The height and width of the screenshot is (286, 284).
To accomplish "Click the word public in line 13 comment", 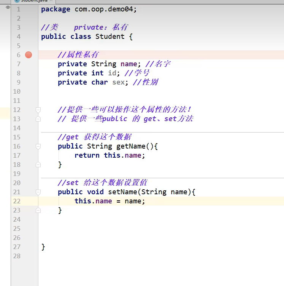I will click(115, 119).
